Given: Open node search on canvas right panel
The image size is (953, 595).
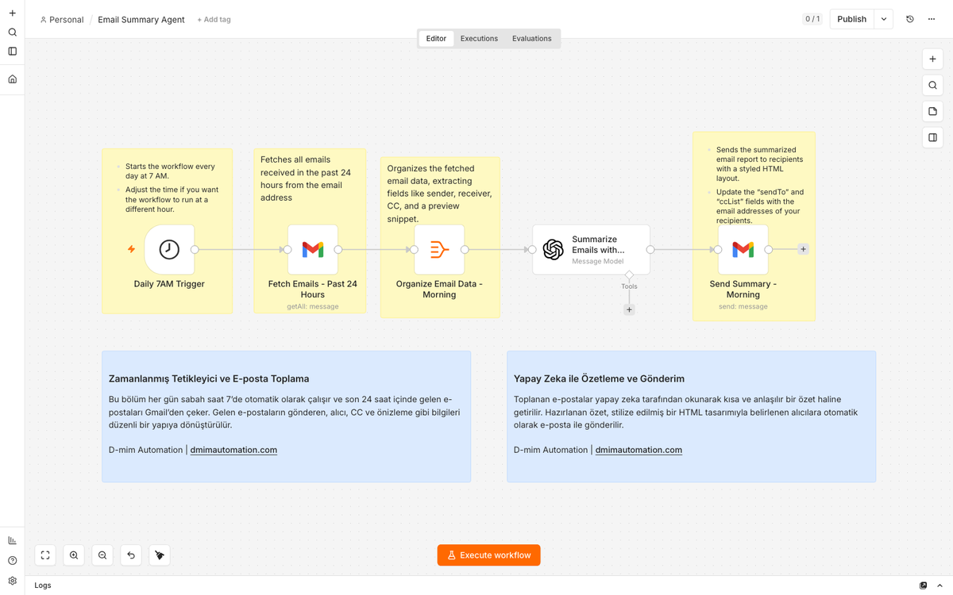Looking at the screenshot, I should (x=932, y=86).
